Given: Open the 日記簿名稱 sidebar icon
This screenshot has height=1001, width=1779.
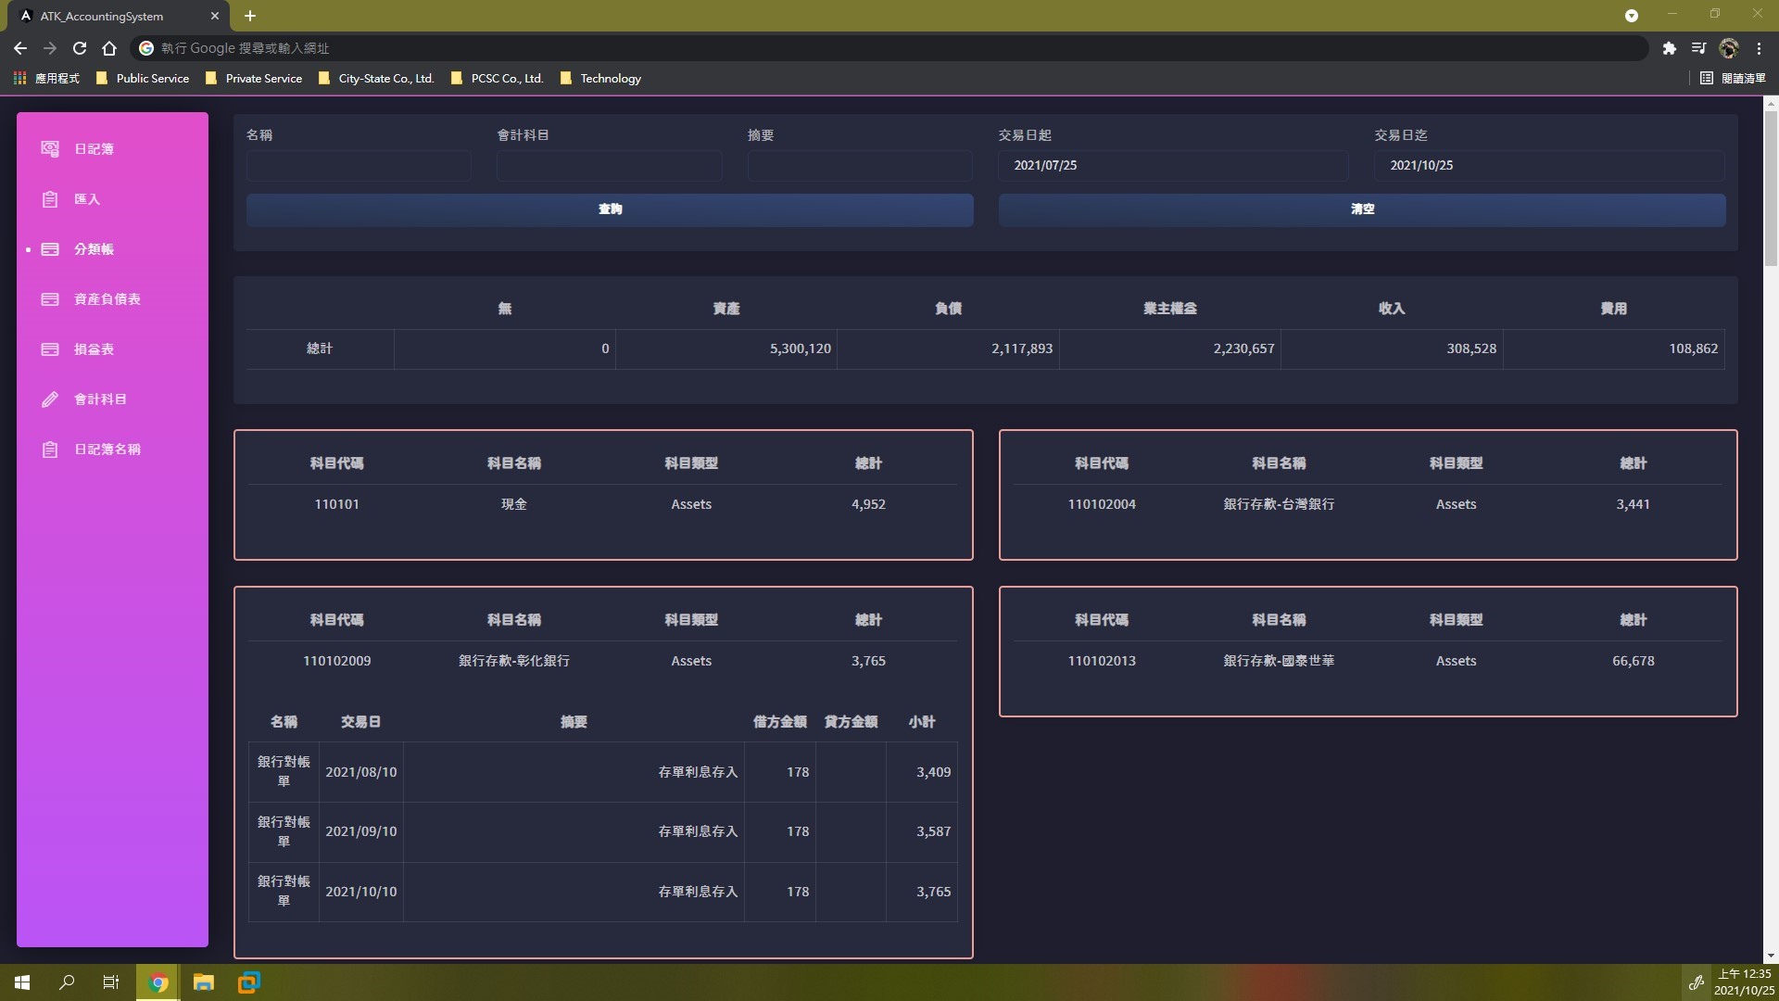Looking at the screenshot, I should (x=50, y=449).
